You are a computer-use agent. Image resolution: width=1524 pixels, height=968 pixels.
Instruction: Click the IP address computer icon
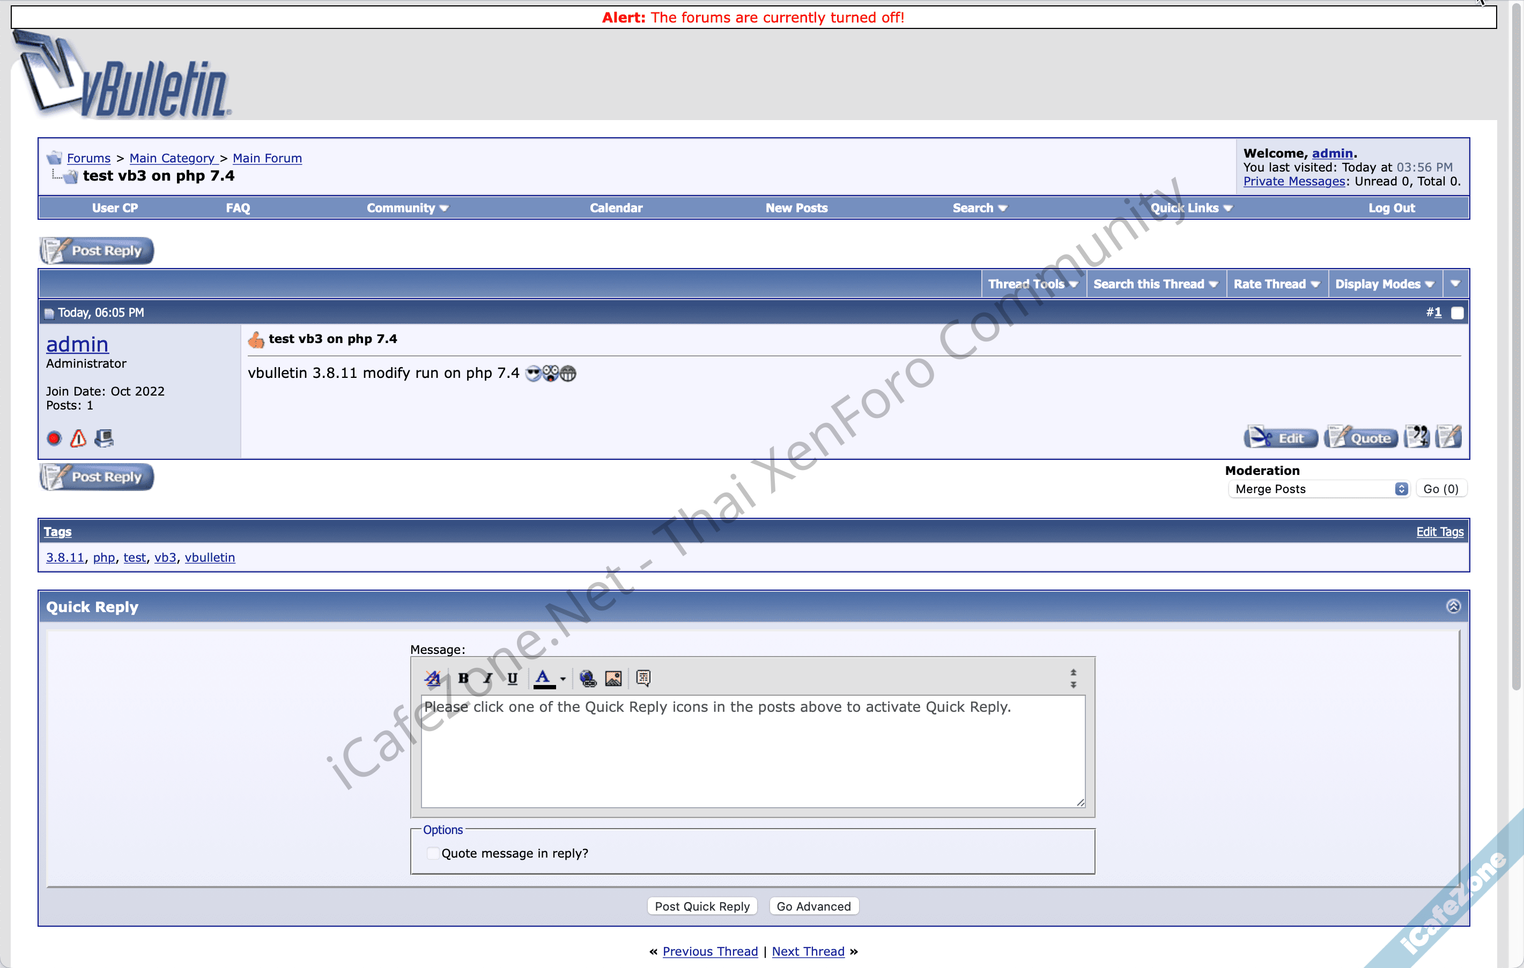tap(104, 438)
